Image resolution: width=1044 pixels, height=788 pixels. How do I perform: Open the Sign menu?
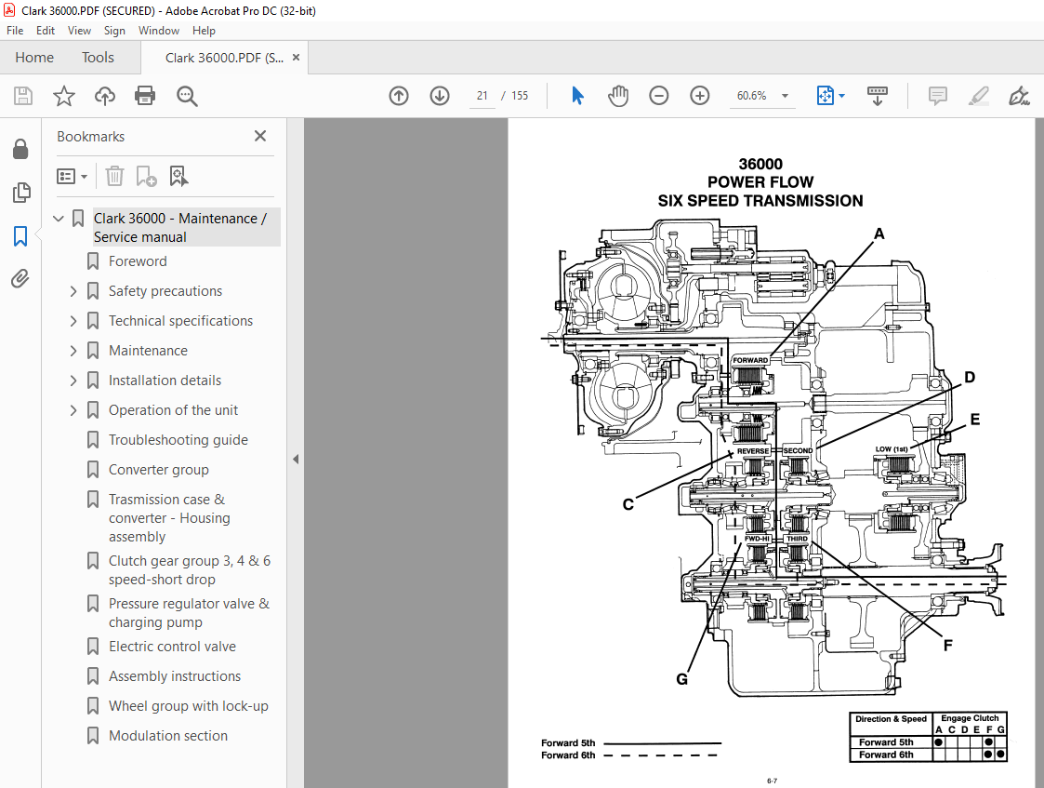coord(114,31)
